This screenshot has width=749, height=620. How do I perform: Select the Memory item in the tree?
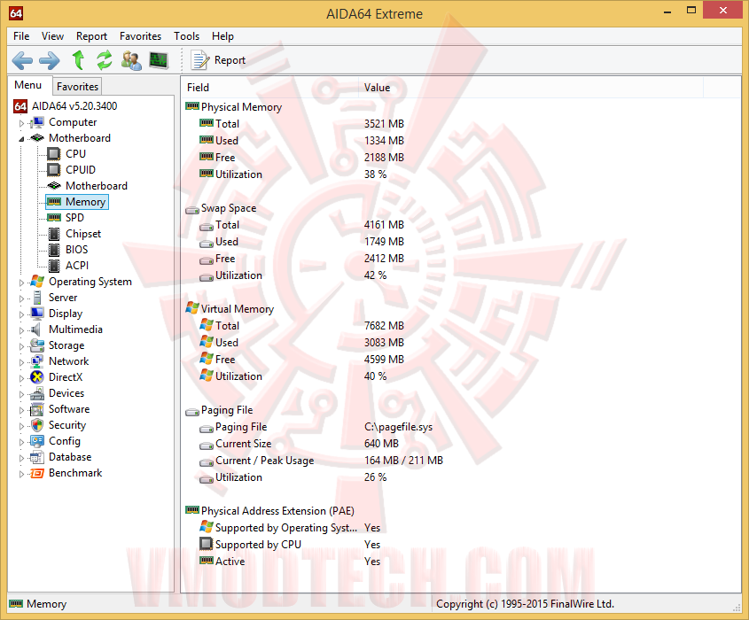77,202
